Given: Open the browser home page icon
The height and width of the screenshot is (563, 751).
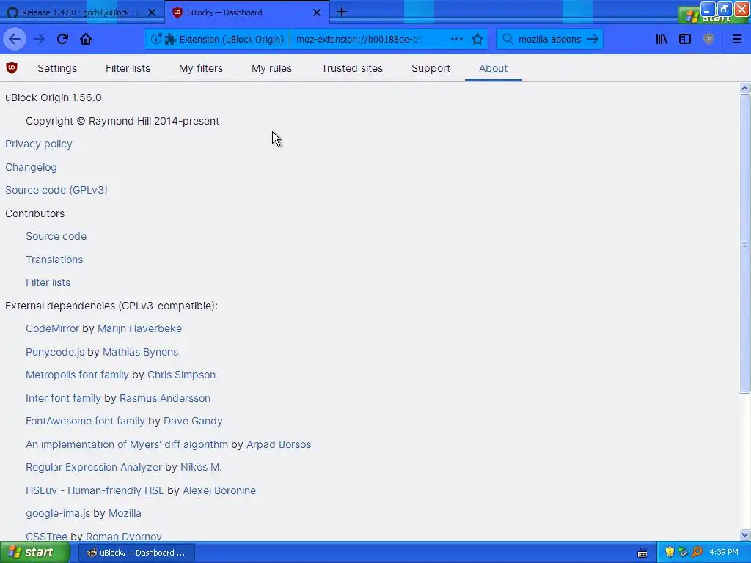Looking at the screenshot, I should pyautogui.click(x=86, y=39).
